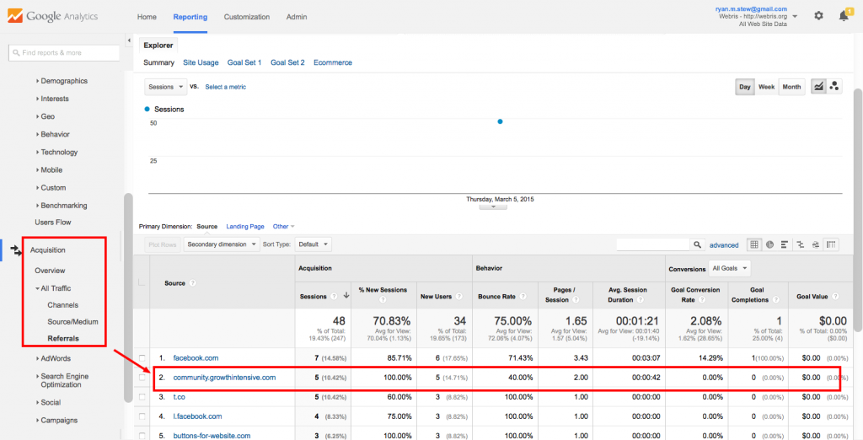The image size is (863, 440).
Task: Click help icon next to Goal Completions
Action: (775, 301)
